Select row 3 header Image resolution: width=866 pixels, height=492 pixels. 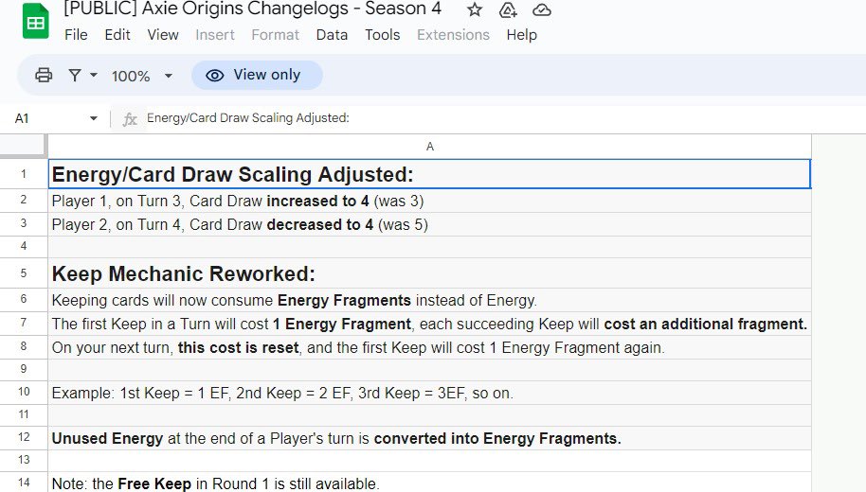(x=23, y=224)
